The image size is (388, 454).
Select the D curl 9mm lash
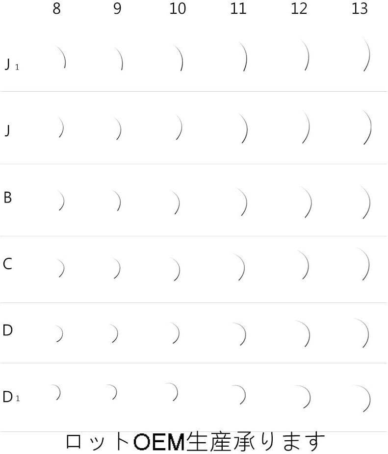(x=114, y=333)
